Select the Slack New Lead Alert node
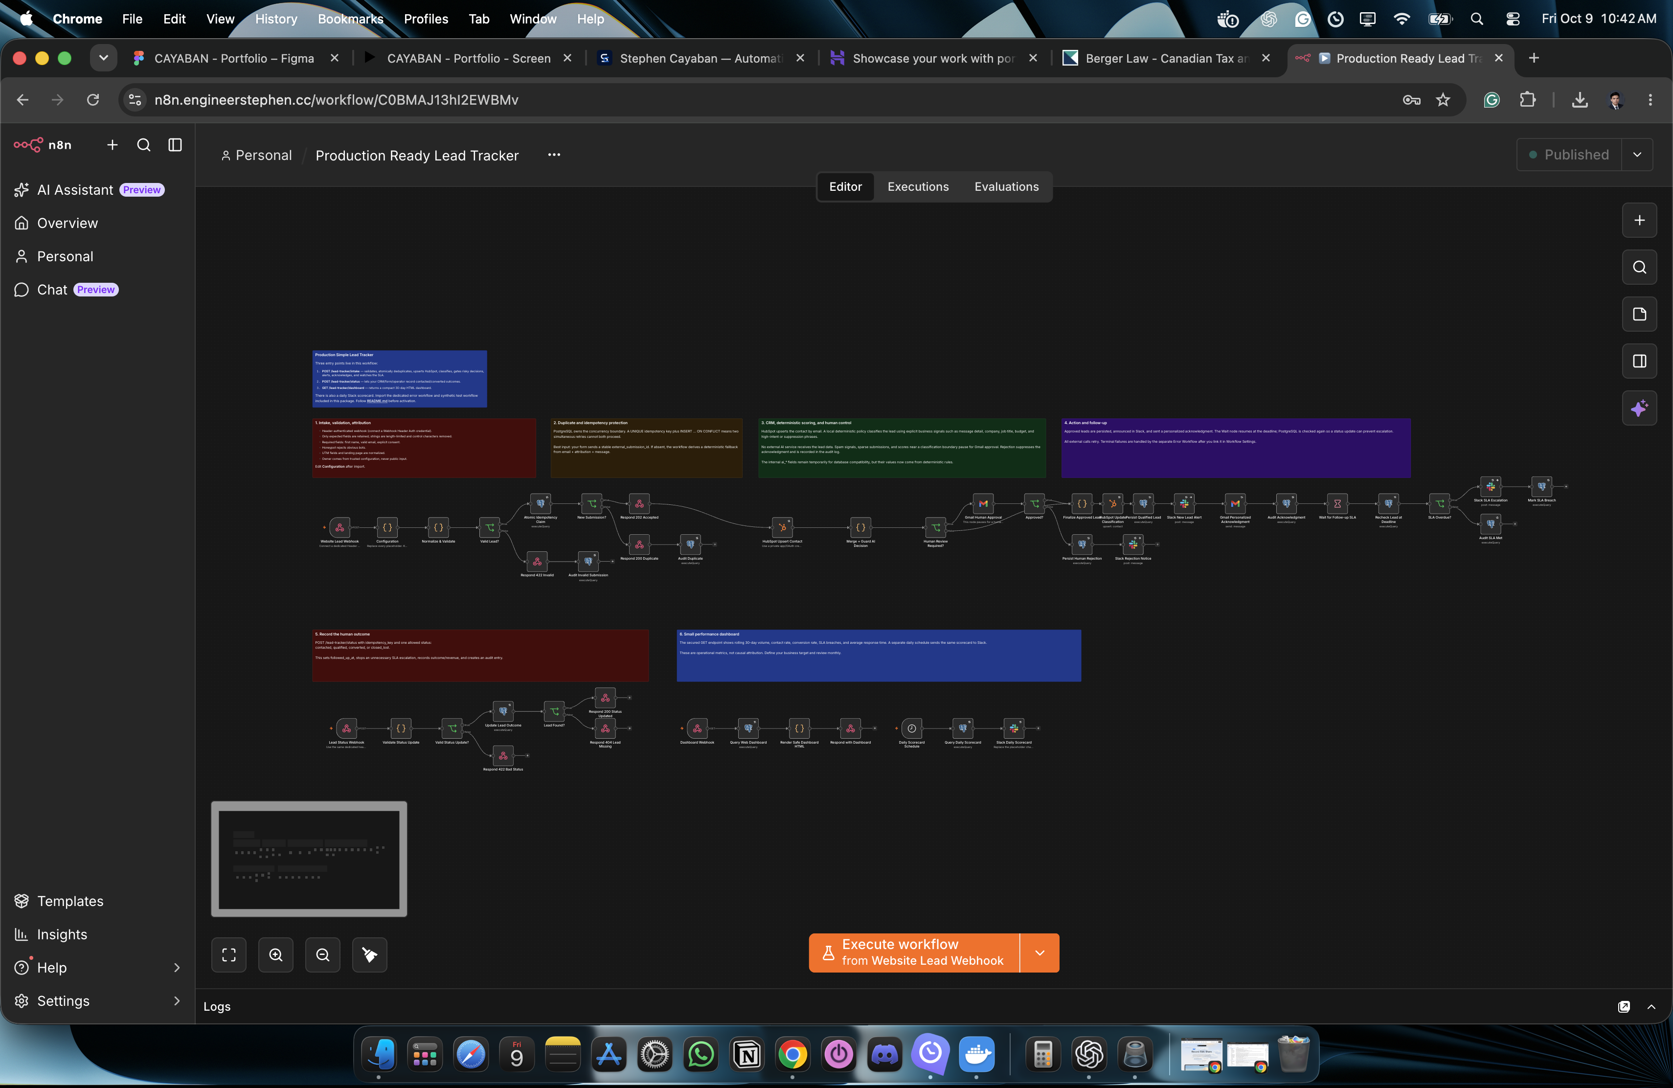 [1184, 503]
